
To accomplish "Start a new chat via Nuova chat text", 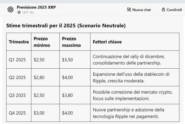I will coord(141,10).
